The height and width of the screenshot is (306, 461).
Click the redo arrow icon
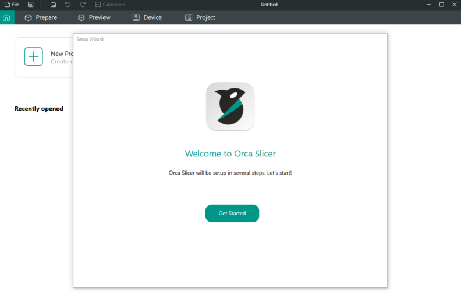pos(83,5)
